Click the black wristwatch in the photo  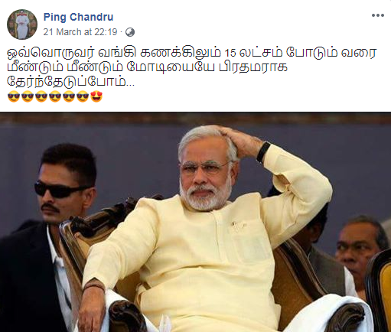coord(263,152)
